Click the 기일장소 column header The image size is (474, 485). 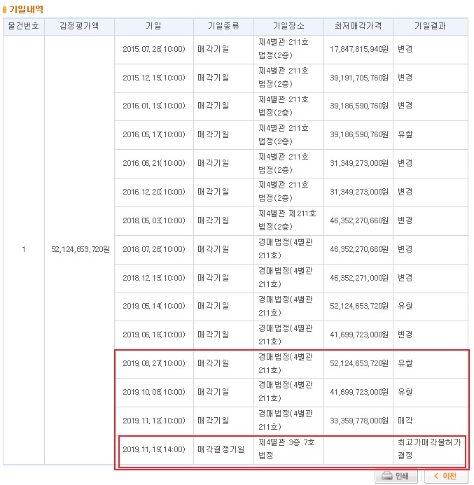tap(288, 27)
